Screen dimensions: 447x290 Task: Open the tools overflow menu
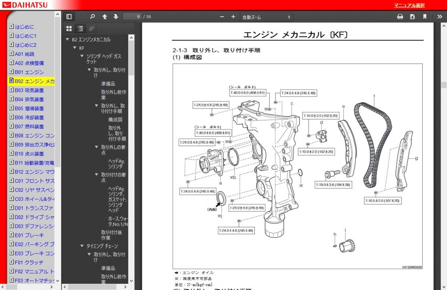click(440, 17)
